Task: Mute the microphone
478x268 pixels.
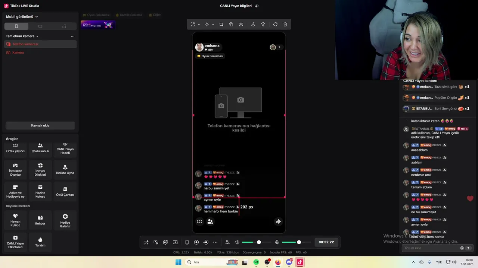Action: tap(277, 242)
